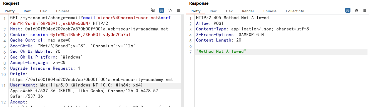Open the CollectInfo tab in Response panel
The height and width of the screenshot is (107, 369).
pyautogui.click(x=295, y=11)
